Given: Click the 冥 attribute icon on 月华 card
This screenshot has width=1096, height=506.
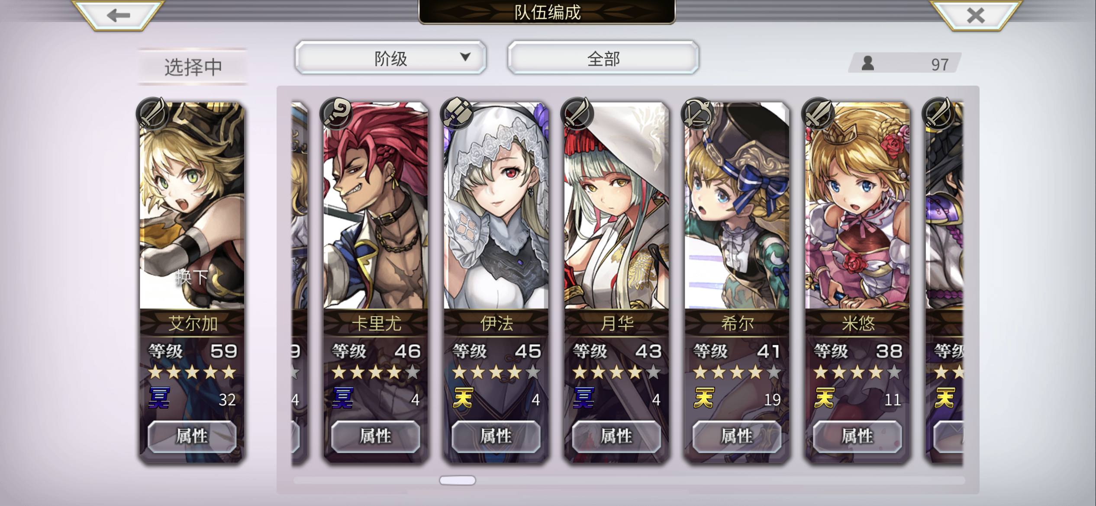Looking at the screenshot, I should pyautogui.click(x=583, y=398).
